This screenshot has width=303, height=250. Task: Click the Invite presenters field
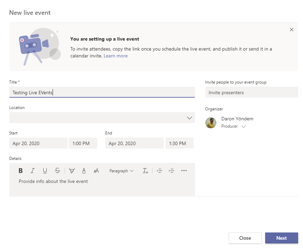click(x=251, y=93)
